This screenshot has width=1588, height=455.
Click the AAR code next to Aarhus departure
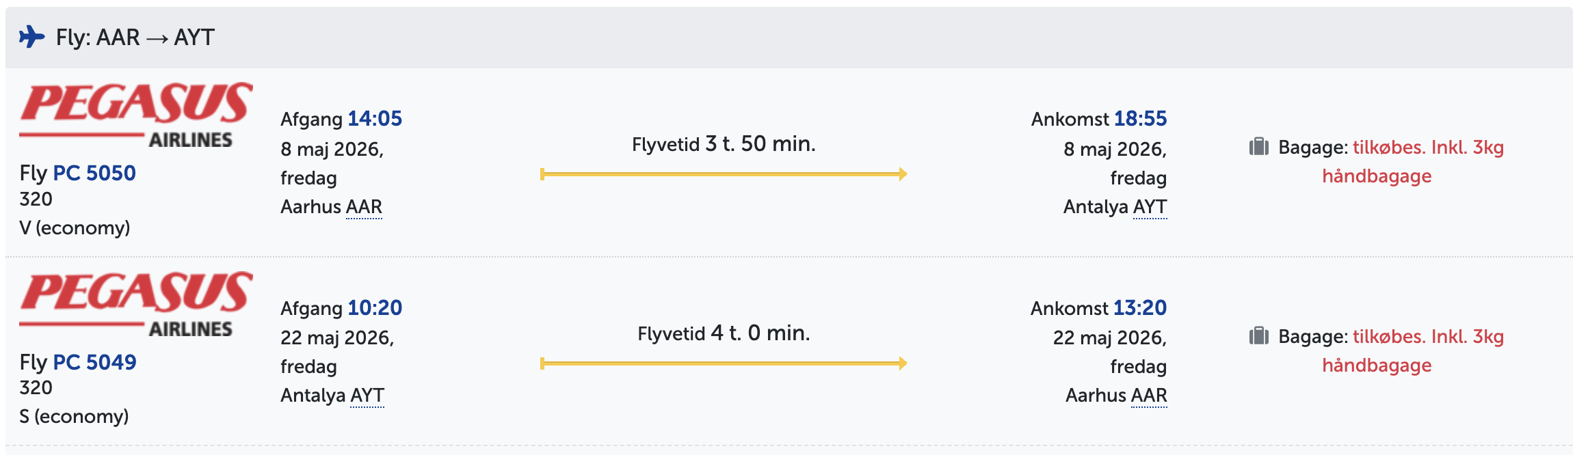click(364, 207)
